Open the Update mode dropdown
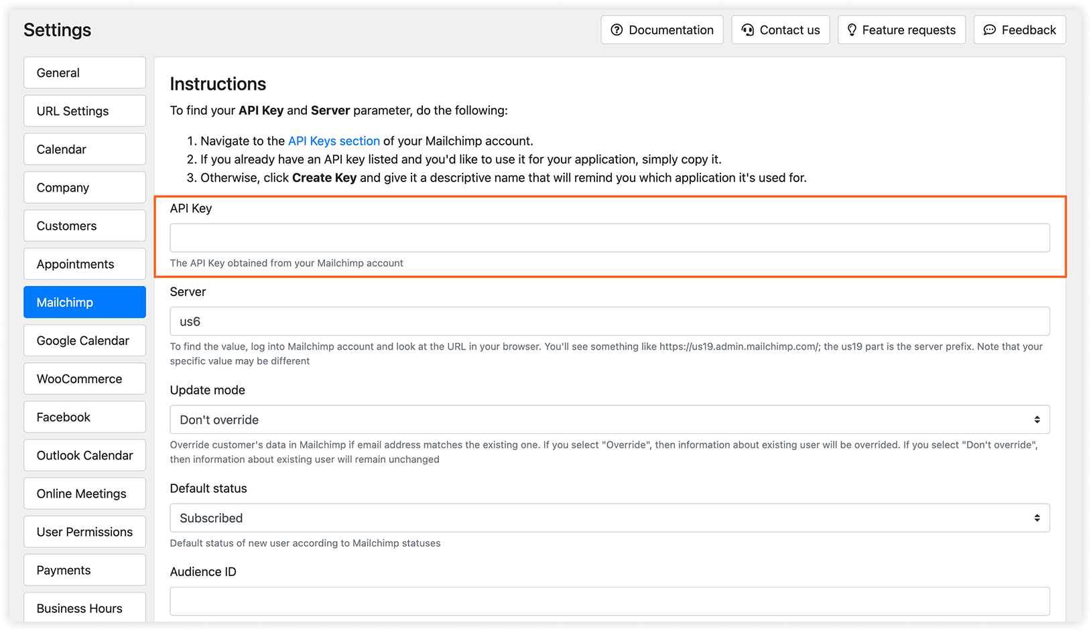Viewport: 1091px width, 631px height. tap(610, 420)
